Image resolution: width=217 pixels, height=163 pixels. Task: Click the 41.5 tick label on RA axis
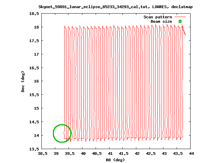[123, 153]
